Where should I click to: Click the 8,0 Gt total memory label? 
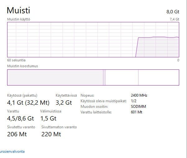[x=173, y=12]
